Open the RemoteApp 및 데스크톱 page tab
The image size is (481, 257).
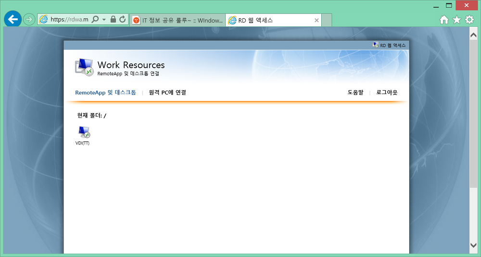(x=105, y=93)
